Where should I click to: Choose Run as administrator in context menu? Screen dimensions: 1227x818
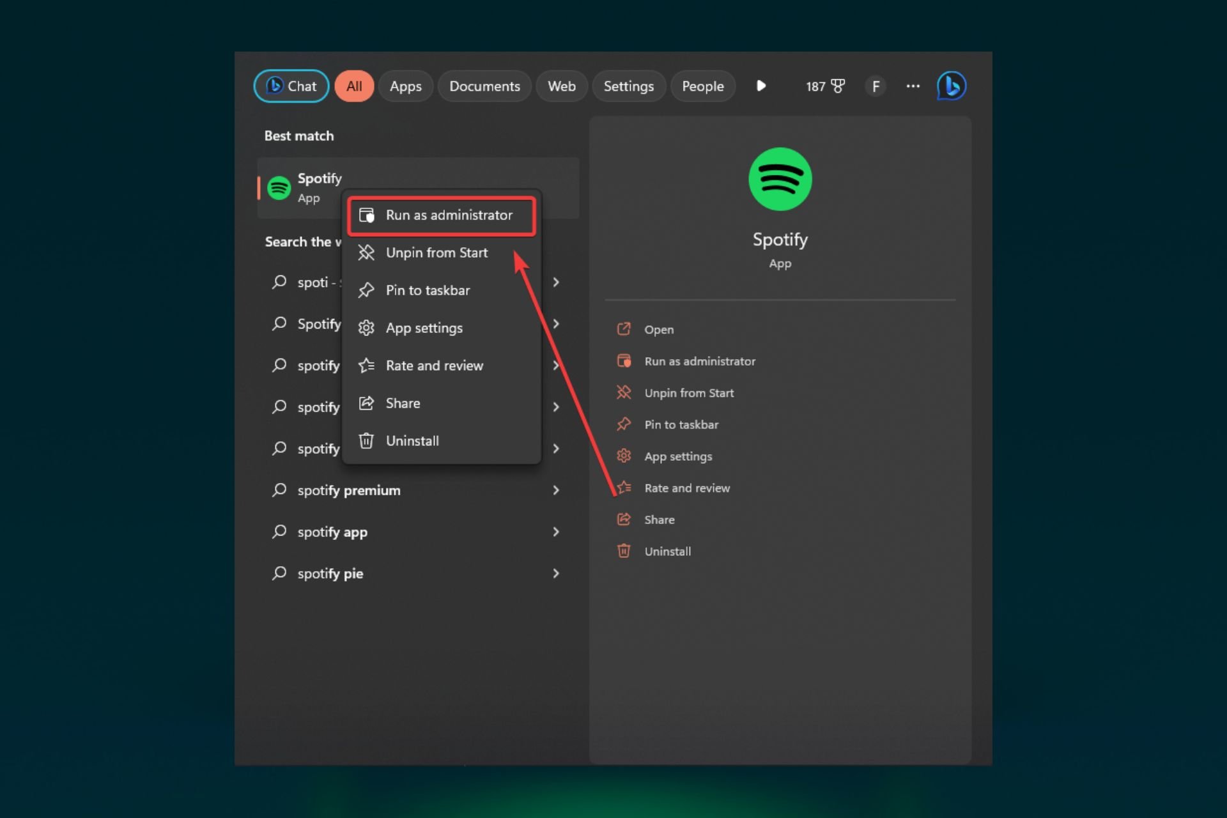pos(442,215)
